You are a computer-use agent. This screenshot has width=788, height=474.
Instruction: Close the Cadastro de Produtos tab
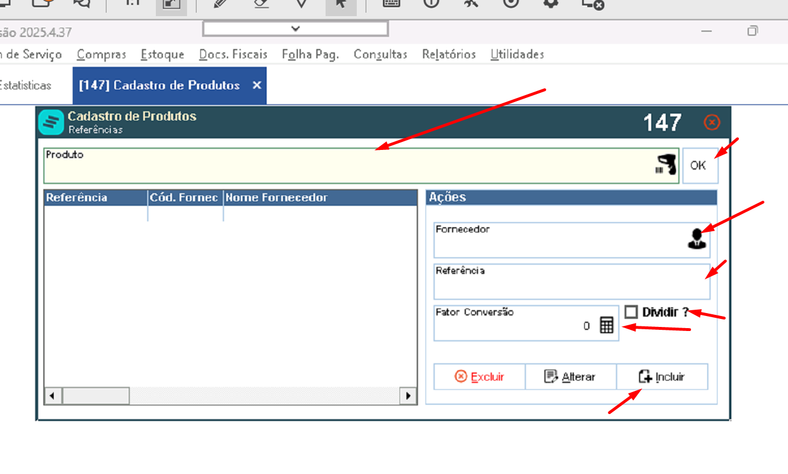[257, 85]
